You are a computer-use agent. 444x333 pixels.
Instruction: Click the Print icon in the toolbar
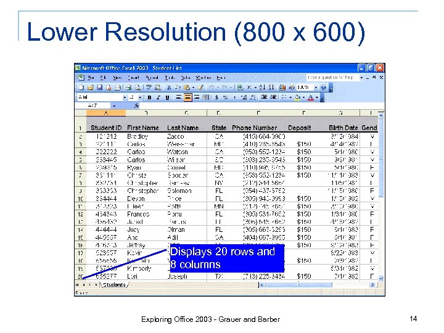128,88
